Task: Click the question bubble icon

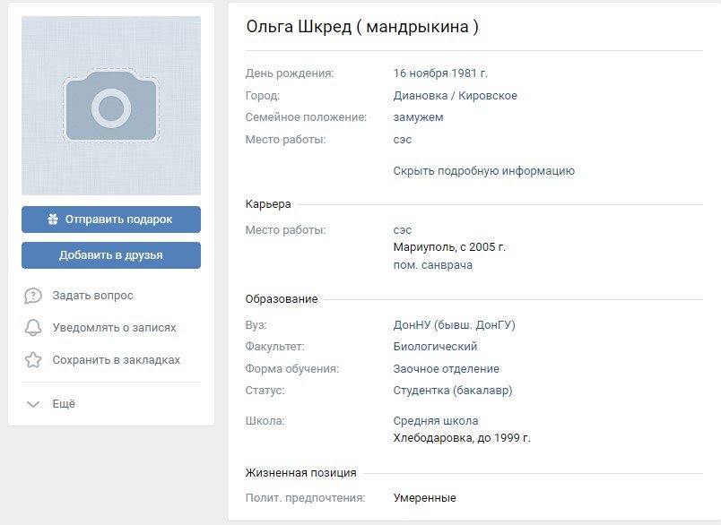Action: [x=33, y=296]
